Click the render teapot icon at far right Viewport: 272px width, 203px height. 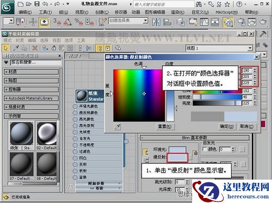coord(263,22)
